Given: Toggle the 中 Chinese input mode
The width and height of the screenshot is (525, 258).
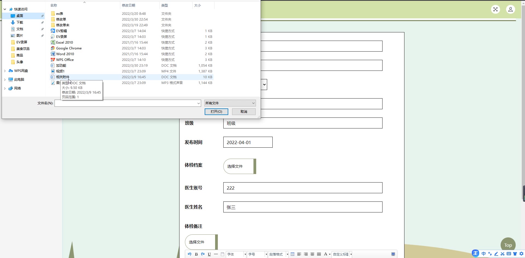Looking at the screenshot, I should tap(484, 254).
